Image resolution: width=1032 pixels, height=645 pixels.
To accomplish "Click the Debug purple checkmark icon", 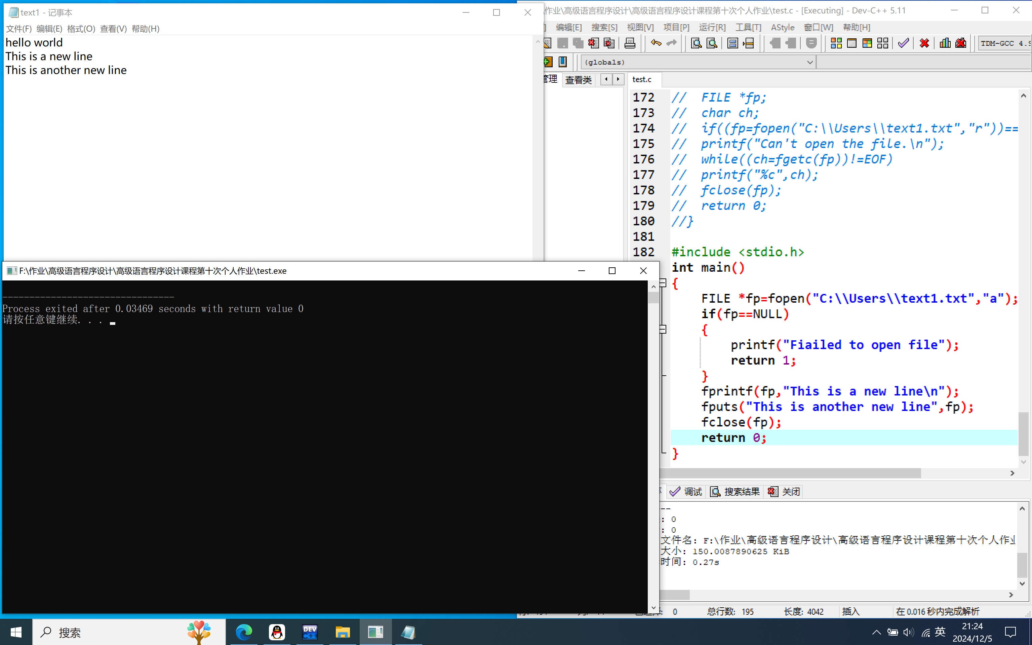I will [x=903, y=43].
